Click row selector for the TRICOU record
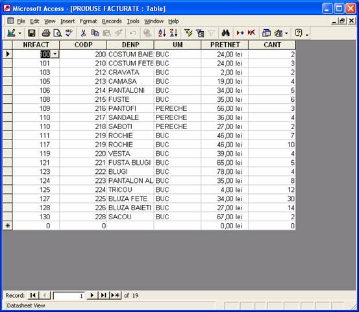The image size is (359, 312). click(x=8, y=189)
